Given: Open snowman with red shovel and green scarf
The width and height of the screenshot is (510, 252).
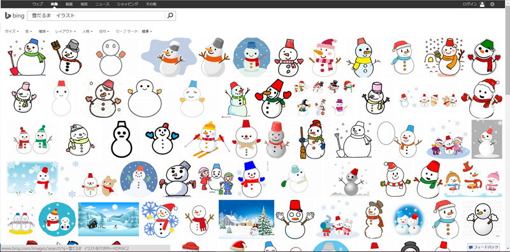Looking at the screenshot, I should [x=27, y=57].
